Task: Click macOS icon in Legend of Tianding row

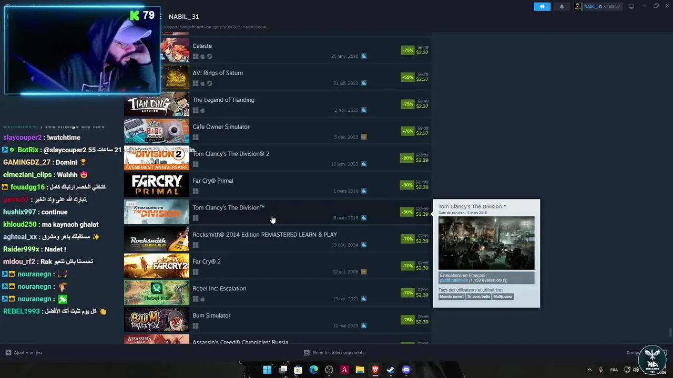Action: tap(202, 110)
